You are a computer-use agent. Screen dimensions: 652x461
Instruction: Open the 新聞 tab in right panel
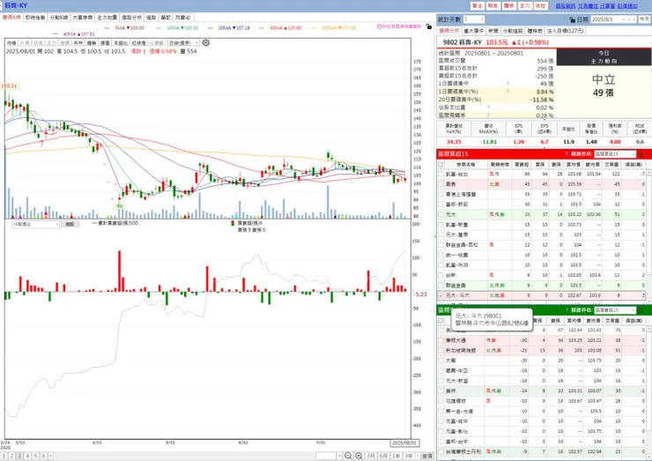[x=493, y=31]
